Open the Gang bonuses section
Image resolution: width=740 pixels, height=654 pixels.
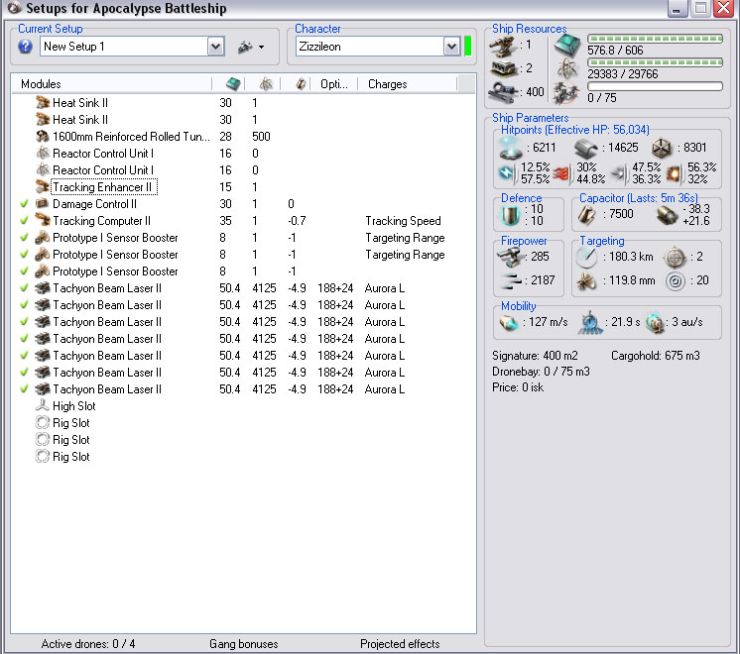[x=243, y=644]
